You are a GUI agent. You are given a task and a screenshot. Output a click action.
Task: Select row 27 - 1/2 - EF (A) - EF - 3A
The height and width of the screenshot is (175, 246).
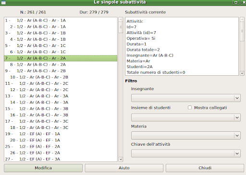click(x=61, y=159)
